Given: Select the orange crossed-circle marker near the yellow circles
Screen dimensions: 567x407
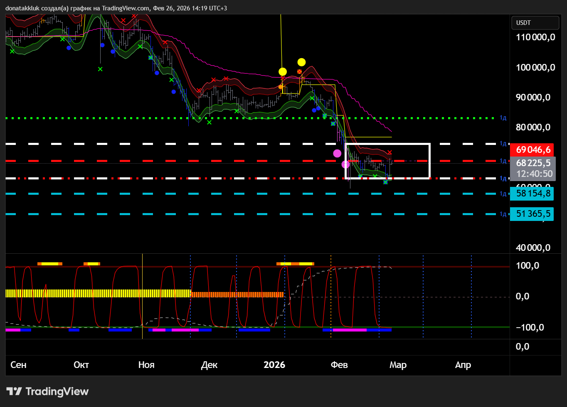Looking at the screenshot, I should click(x=300, y=71).
